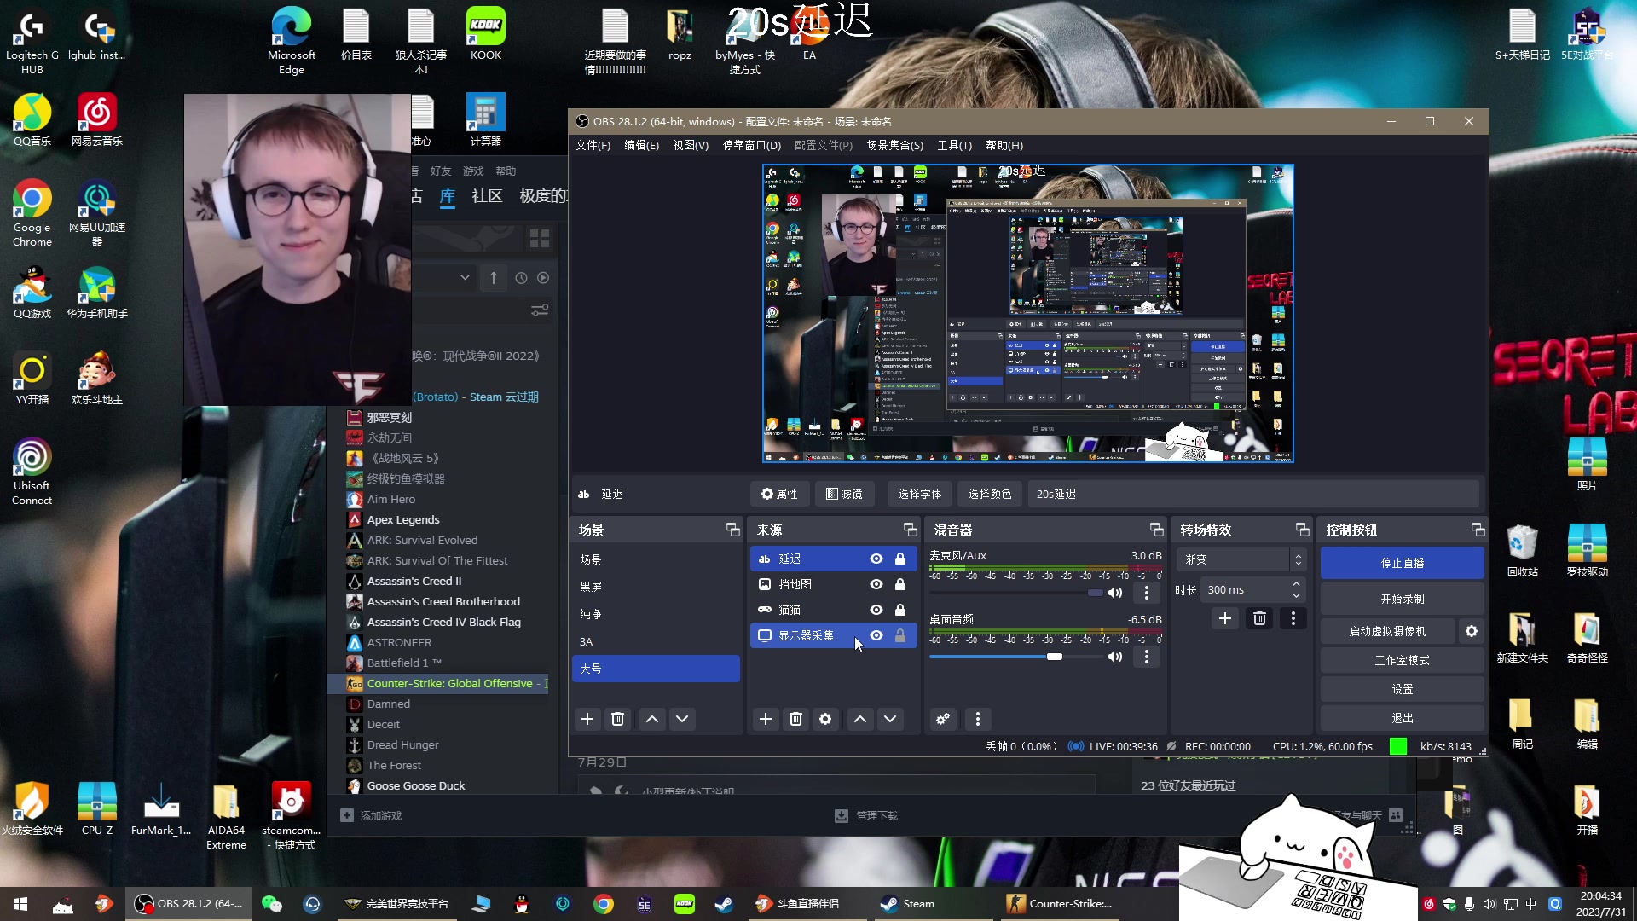The width and height of the screenshot is (1637, 921).
Task: Unlock the 挡地图 source lock icon
Action: pos(900,584)
